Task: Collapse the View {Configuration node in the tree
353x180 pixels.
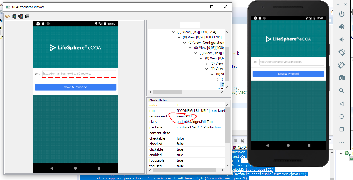Action: [x=185, y=43]
